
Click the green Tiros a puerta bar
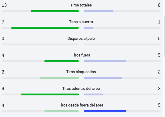[45, 28]
